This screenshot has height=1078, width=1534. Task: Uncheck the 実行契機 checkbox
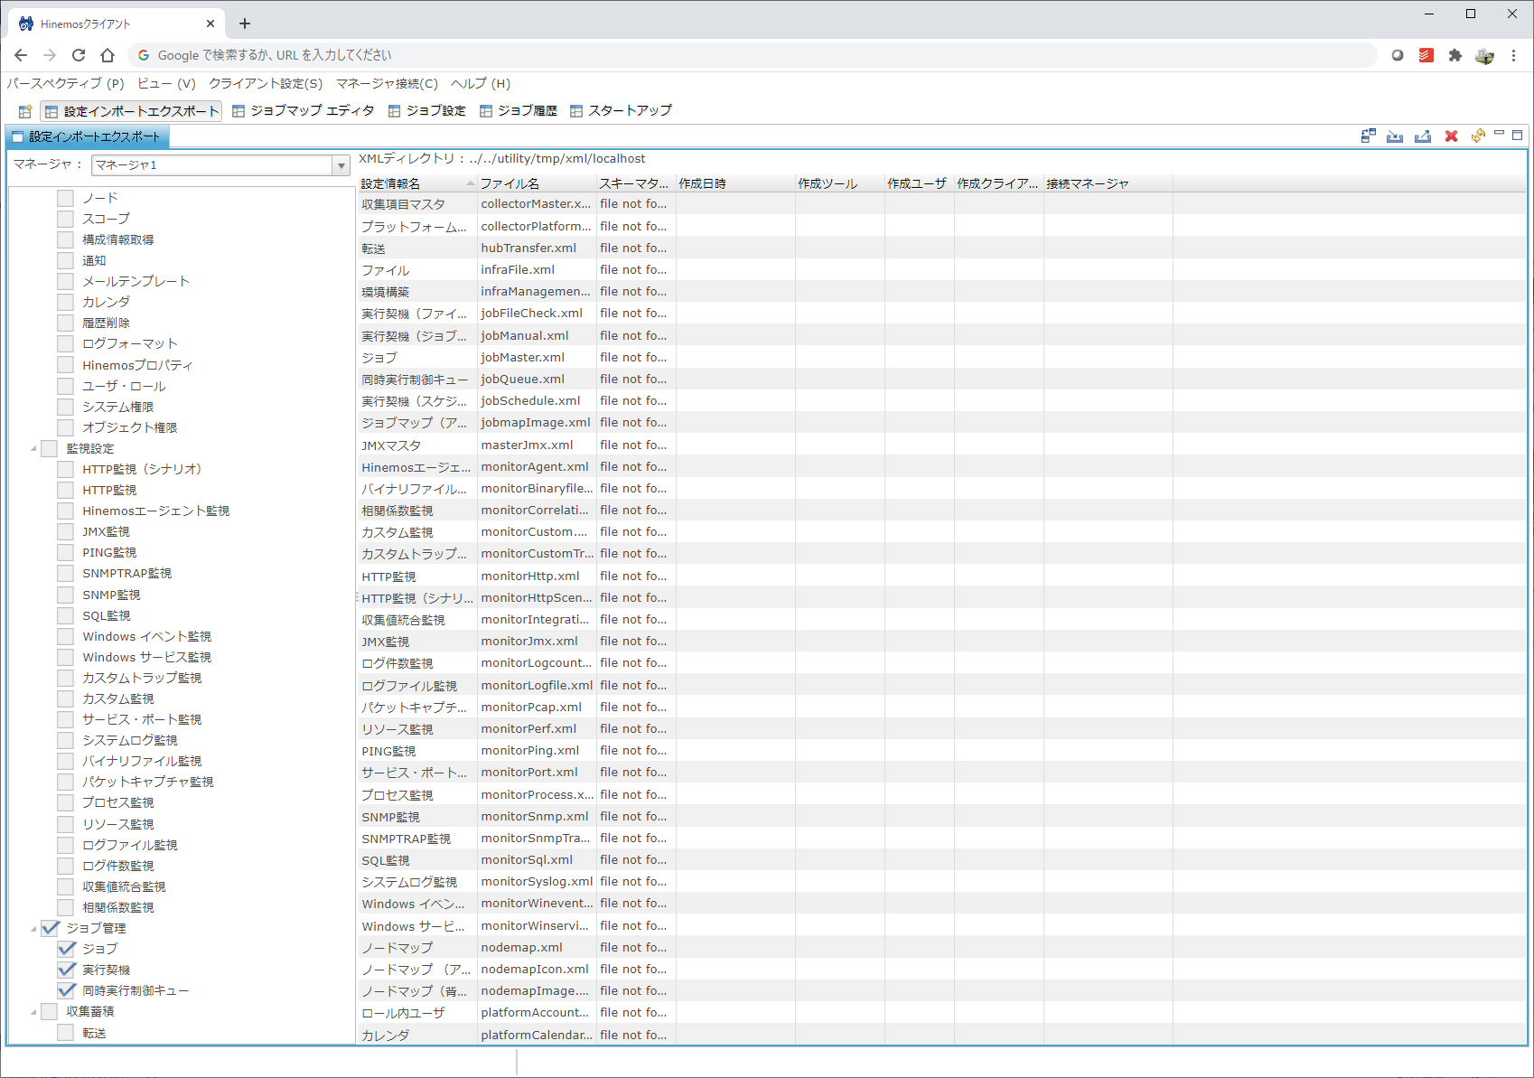coord(65,970)
